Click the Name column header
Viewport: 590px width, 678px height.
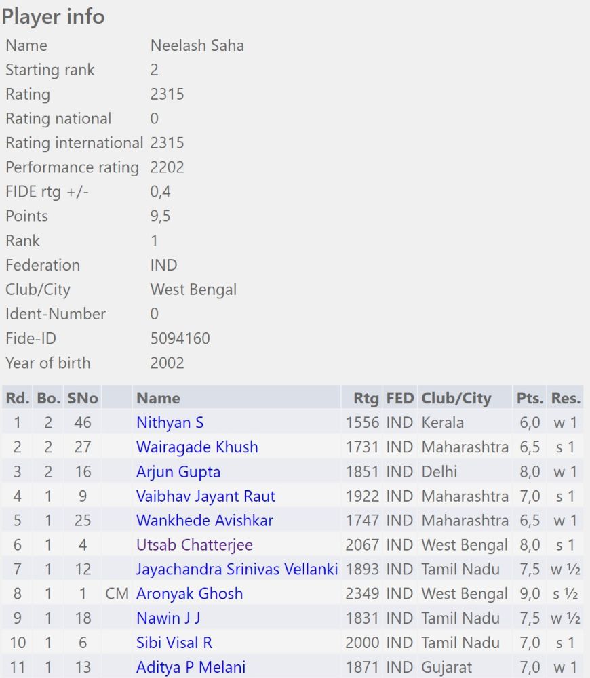pyautogui.click(x=158, y=398)
